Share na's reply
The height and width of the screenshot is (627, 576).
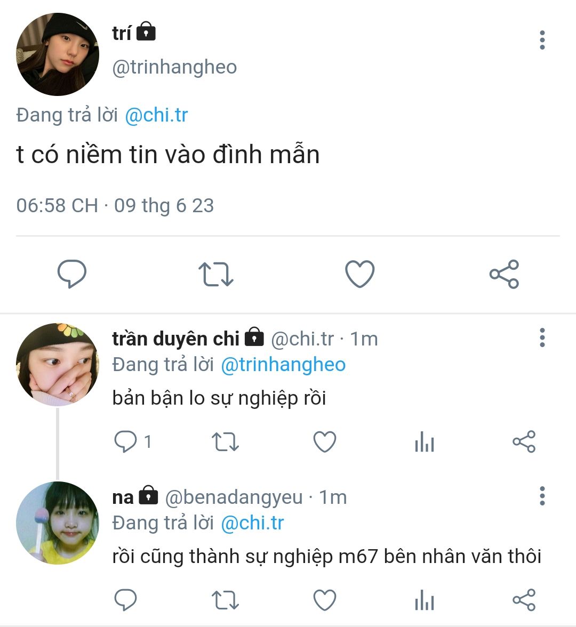[524, 600]
